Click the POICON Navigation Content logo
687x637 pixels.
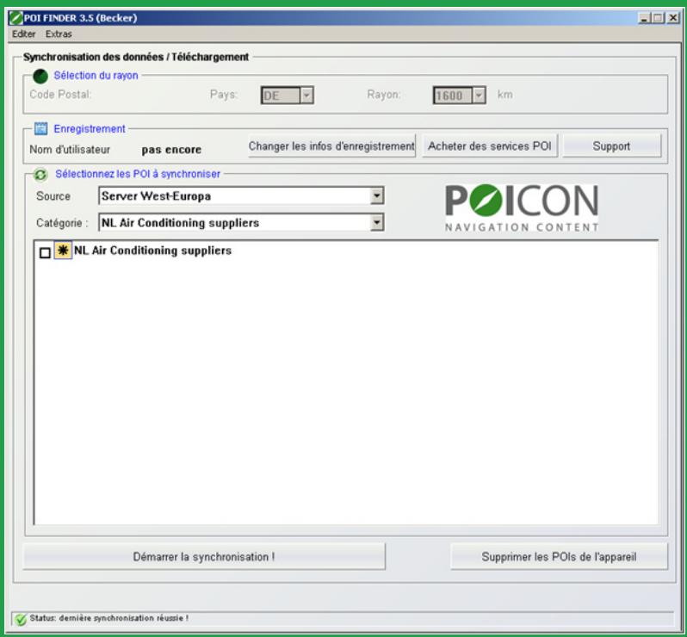pyautogui.click(x=522, y=207)
